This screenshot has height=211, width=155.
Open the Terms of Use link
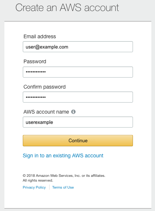[63, 187]
